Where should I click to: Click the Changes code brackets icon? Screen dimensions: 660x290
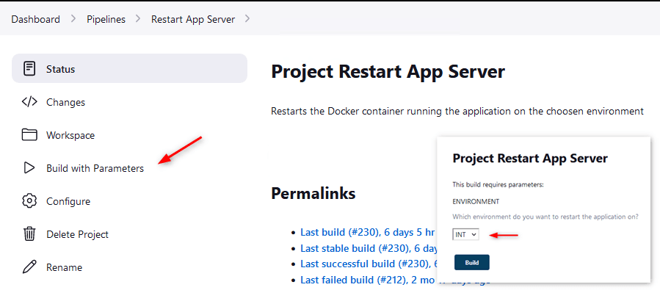tap(29, 102)
